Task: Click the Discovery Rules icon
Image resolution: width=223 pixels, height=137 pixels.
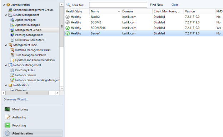Action: (13, 70)
